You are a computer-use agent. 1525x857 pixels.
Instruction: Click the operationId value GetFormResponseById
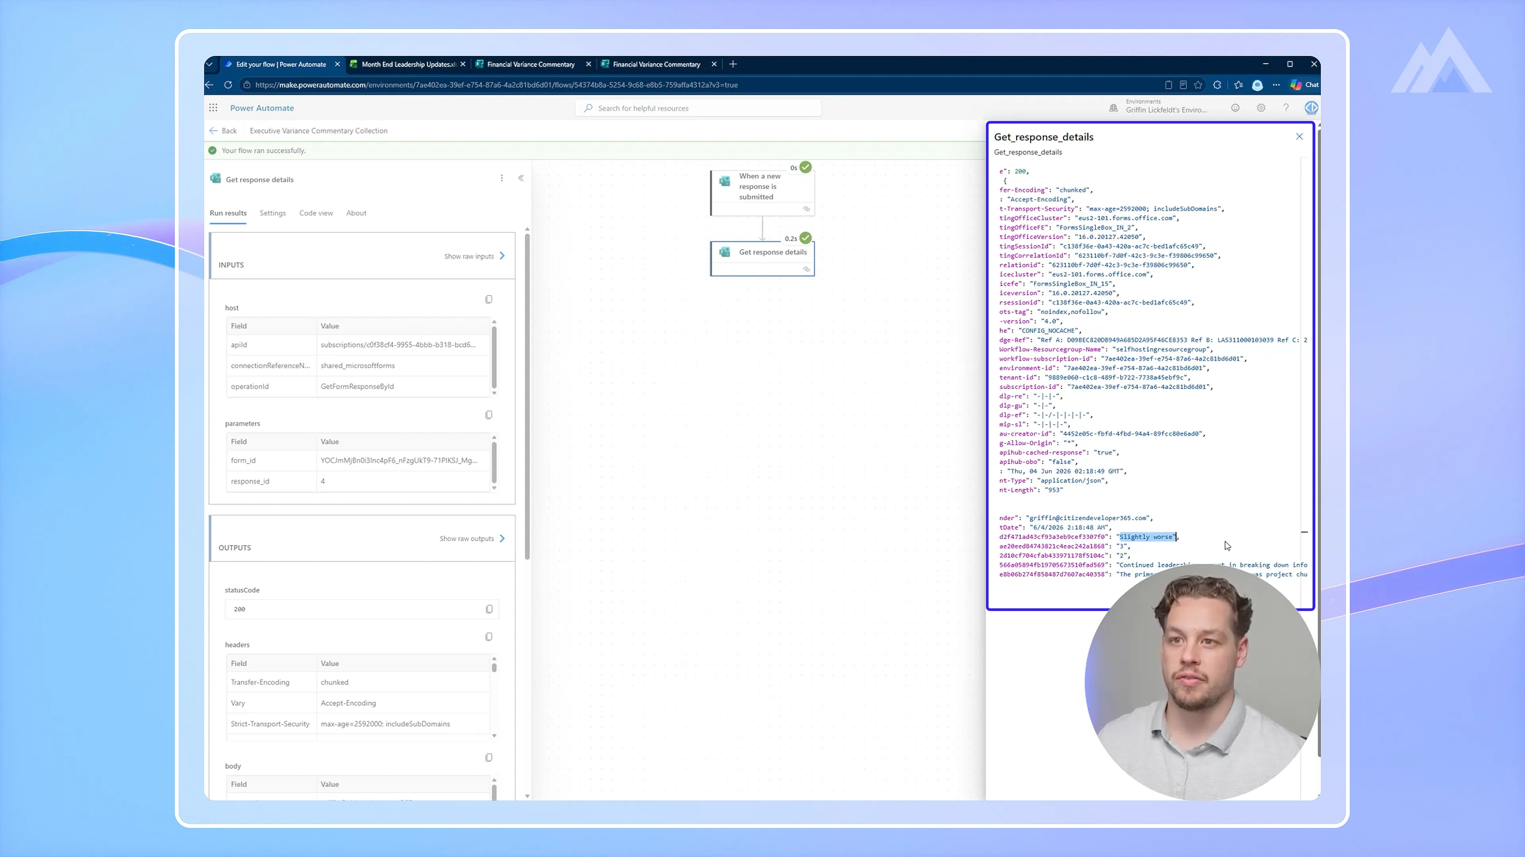(x=357, y=387)
